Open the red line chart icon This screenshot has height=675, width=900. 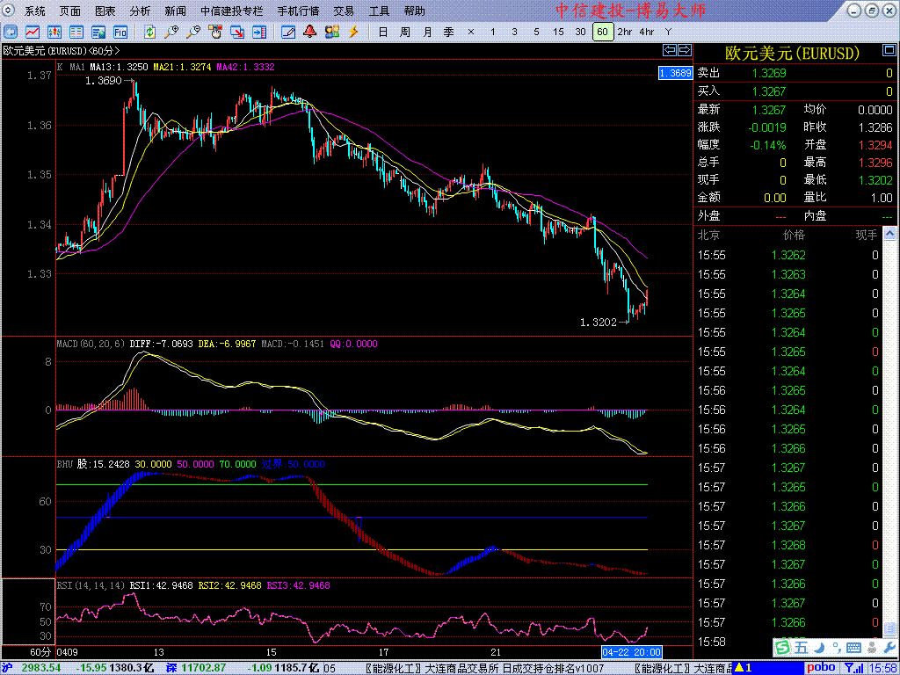[x=33, y=32]
